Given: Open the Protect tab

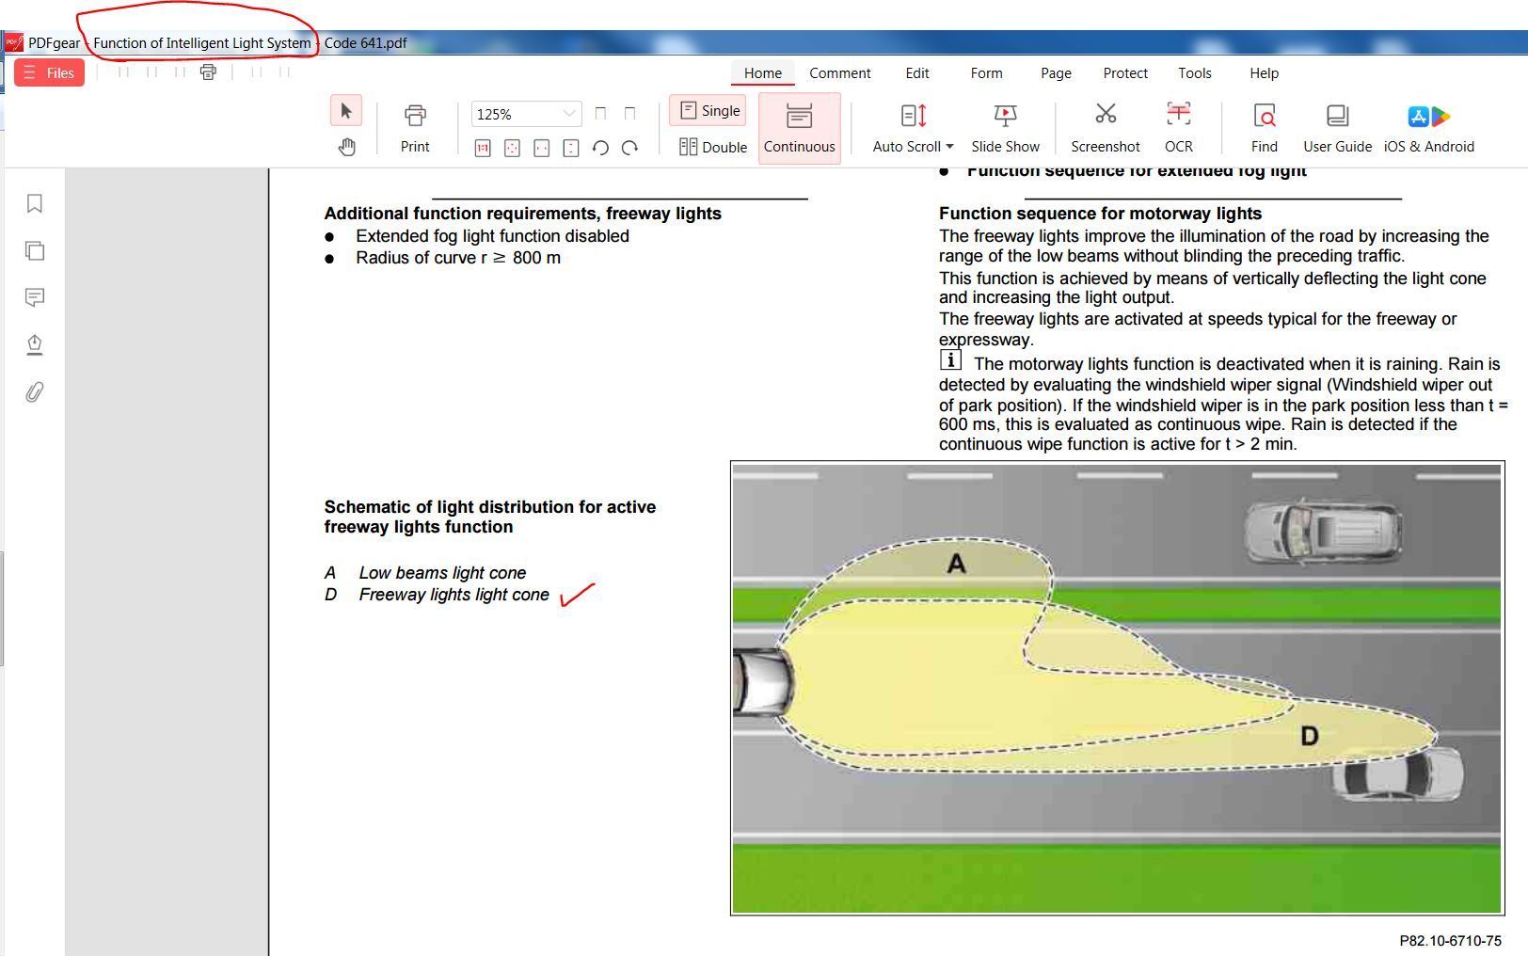Looking at the screenshot, I should coord(1124,72).
